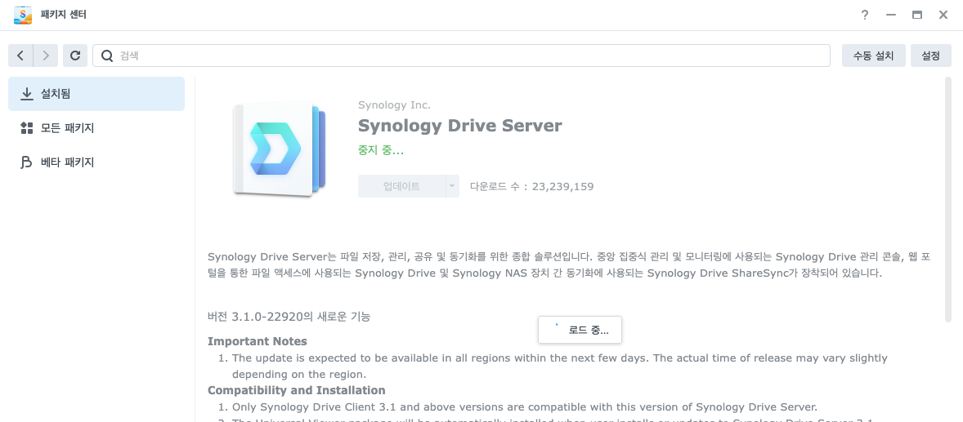Click the Synology Drive Server package icon
Screen dimensions: 963x422
tap(279, 149)
